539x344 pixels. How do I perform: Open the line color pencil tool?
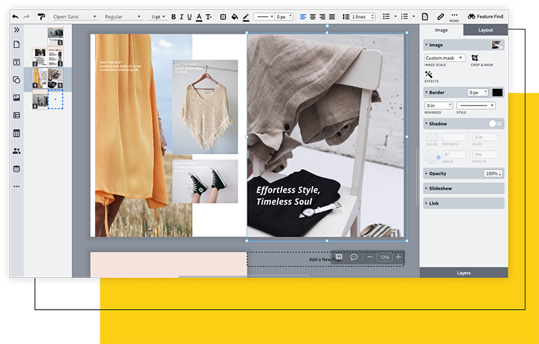coord(246,17)
